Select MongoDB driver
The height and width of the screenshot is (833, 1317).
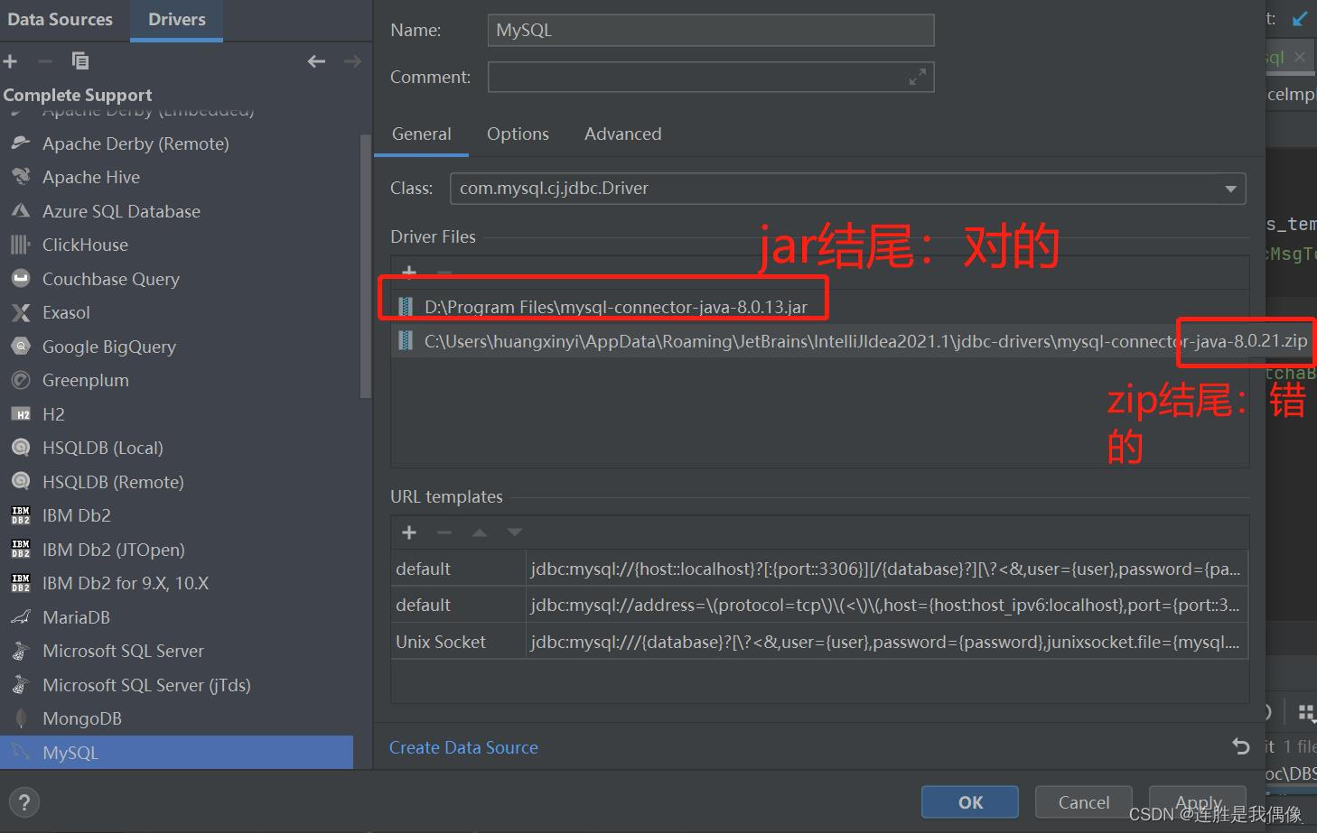[177, 718]
